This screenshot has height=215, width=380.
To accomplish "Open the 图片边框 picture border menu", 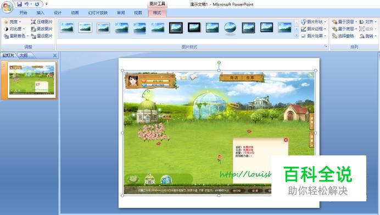I will click(314, 29).
